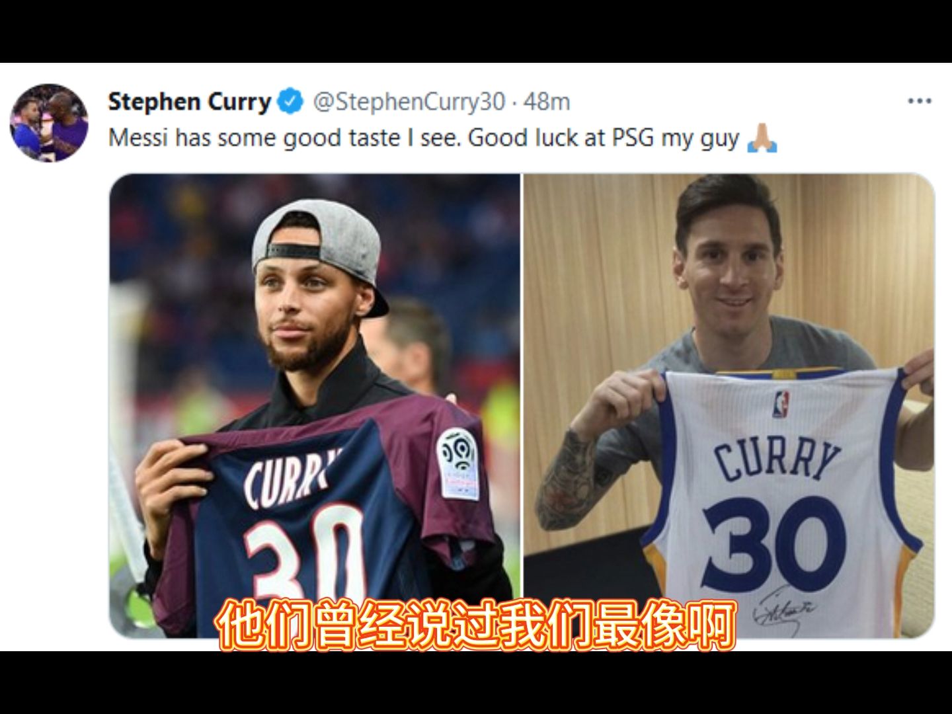Click the Ligue 1 patch on jersey sleeve

pos(459,464)
